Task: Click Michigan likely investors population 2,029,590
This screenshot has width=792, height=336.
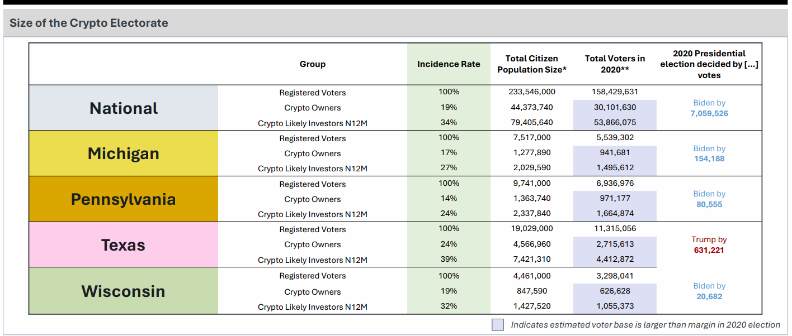Action: point(532,168)
